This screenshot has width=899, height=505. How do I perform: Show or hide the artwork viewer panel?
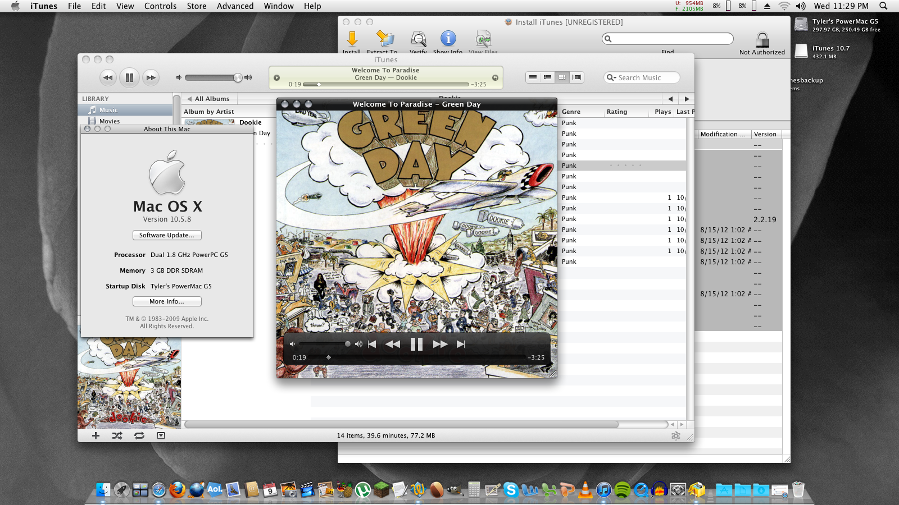161,435
